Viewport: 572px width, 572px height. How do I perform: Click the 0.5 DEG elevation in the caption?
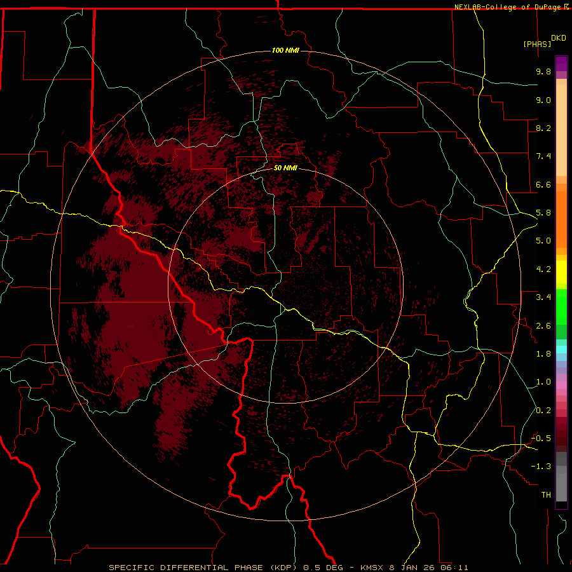click(323, 568)
